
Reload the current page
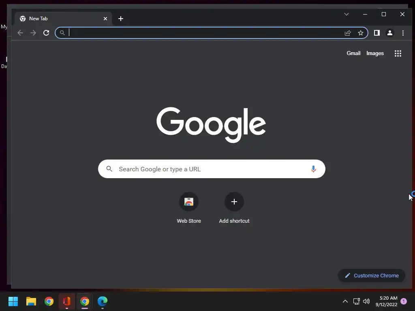(46, 33)
